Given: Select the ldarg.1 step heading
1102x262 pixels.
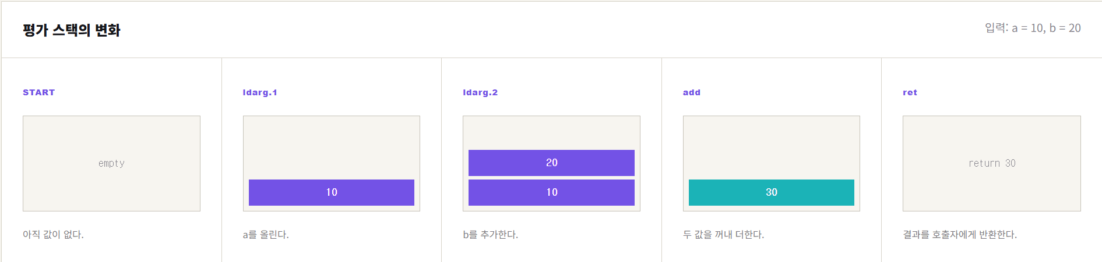Looking at the screenshot, I should tap(260, 92).
